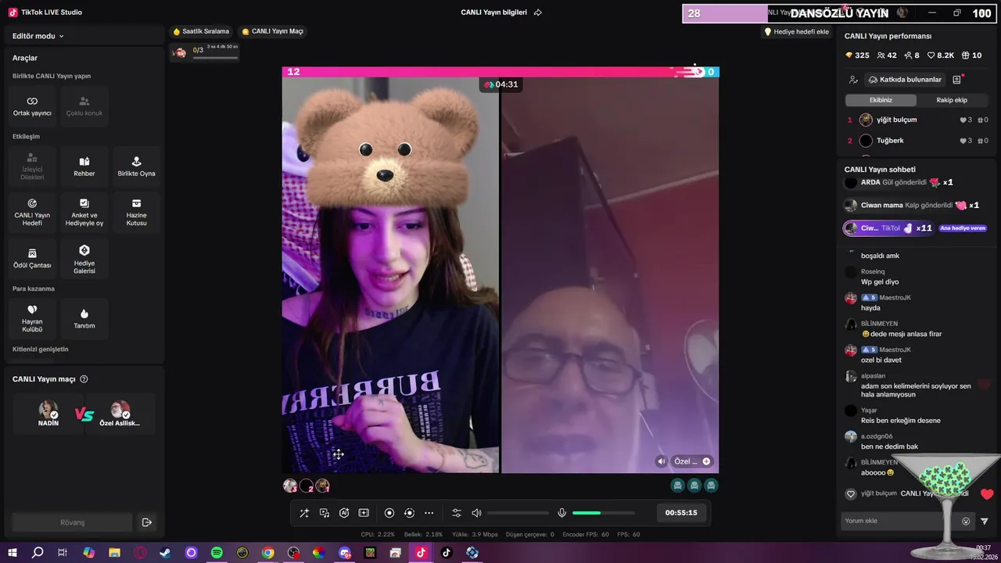The width and height of the screenshot is (1001, 563).
Task: Open the Hazine Kutusu treasure box
Action: [x=137, y=213]
